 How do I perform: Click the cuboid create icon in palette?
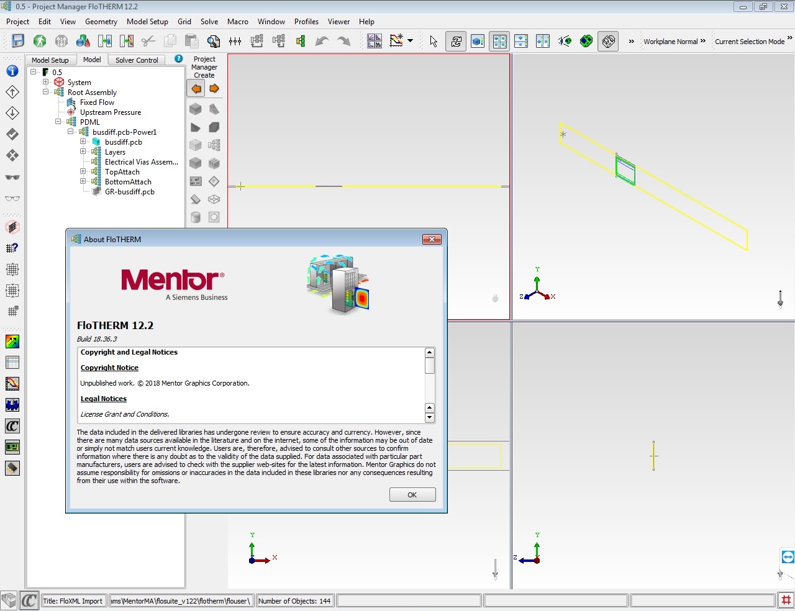click(196, 109)
